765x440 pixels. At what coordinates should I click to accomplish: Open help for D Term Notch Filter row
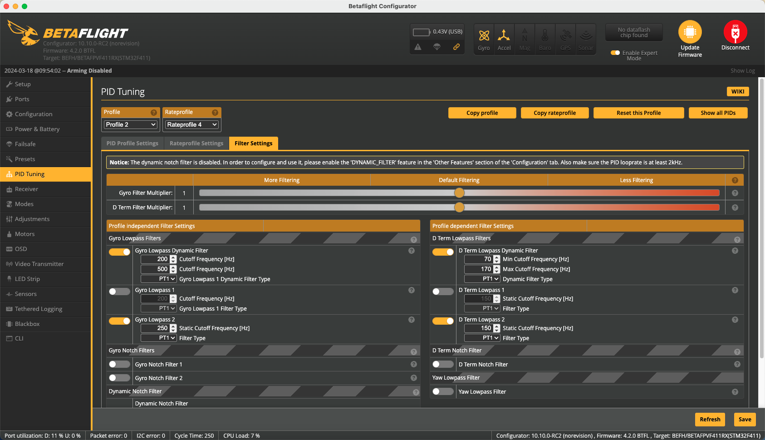click(x=737, y=364)
